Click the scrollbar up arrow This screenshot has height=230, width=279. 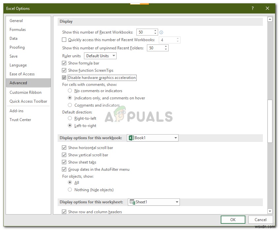pyautogui.click(x=270, y=19)
